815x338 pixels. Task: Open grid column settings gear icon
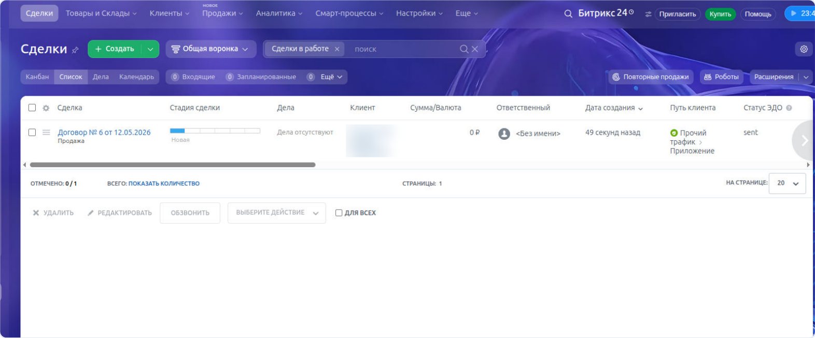pyautogui.click(x=46, y=108)
